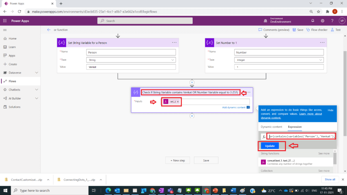
Task: Click browser reload button
Action: pos(20,11)
